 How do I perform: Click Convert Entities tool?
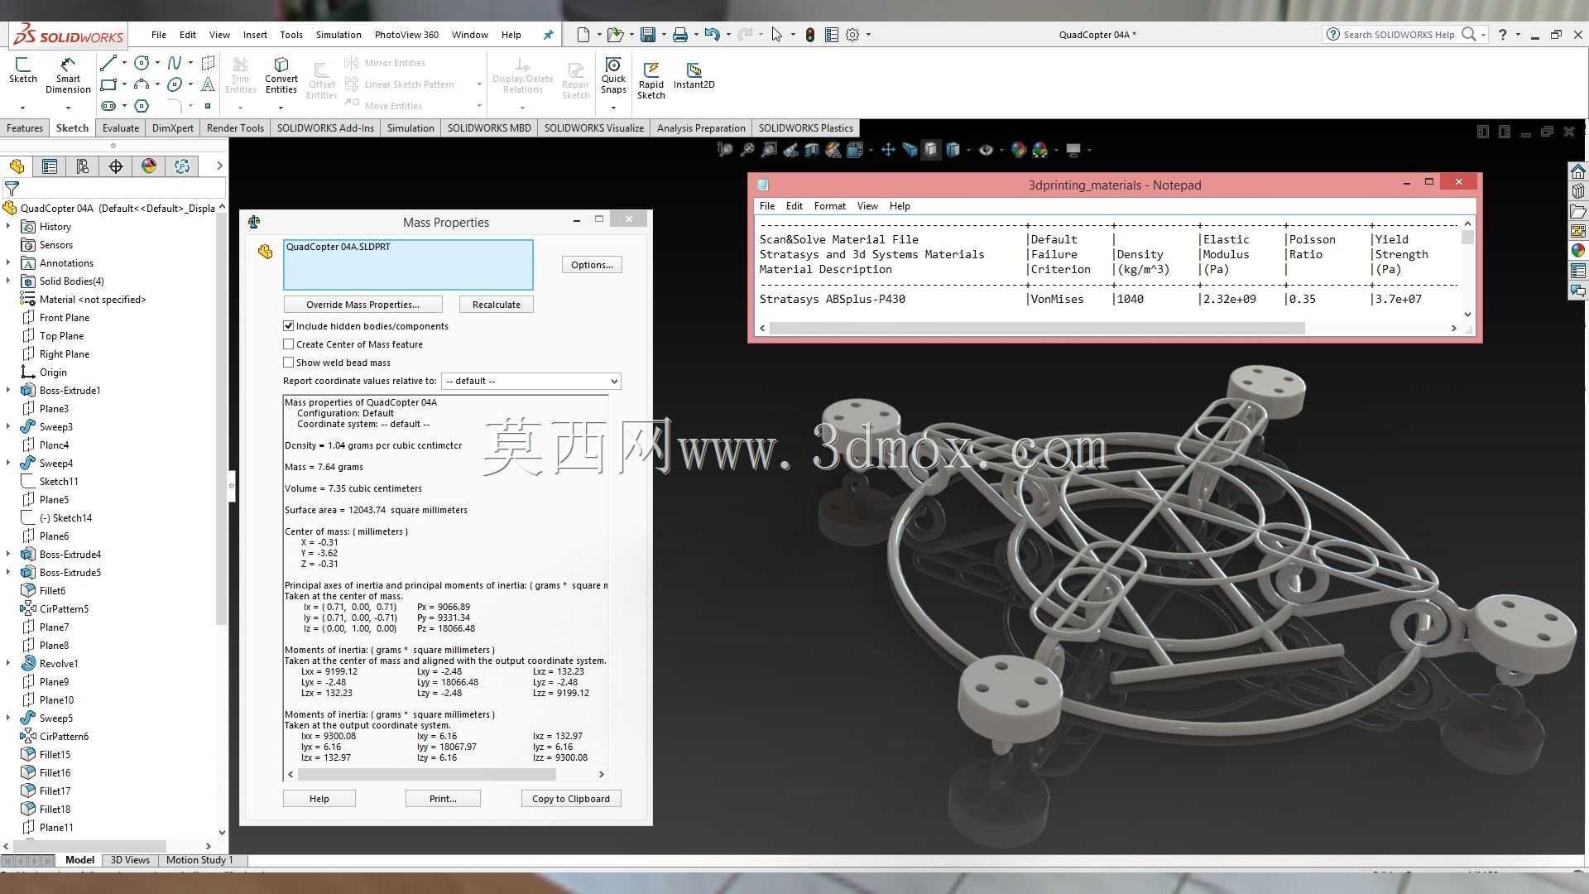pos(281,75)
